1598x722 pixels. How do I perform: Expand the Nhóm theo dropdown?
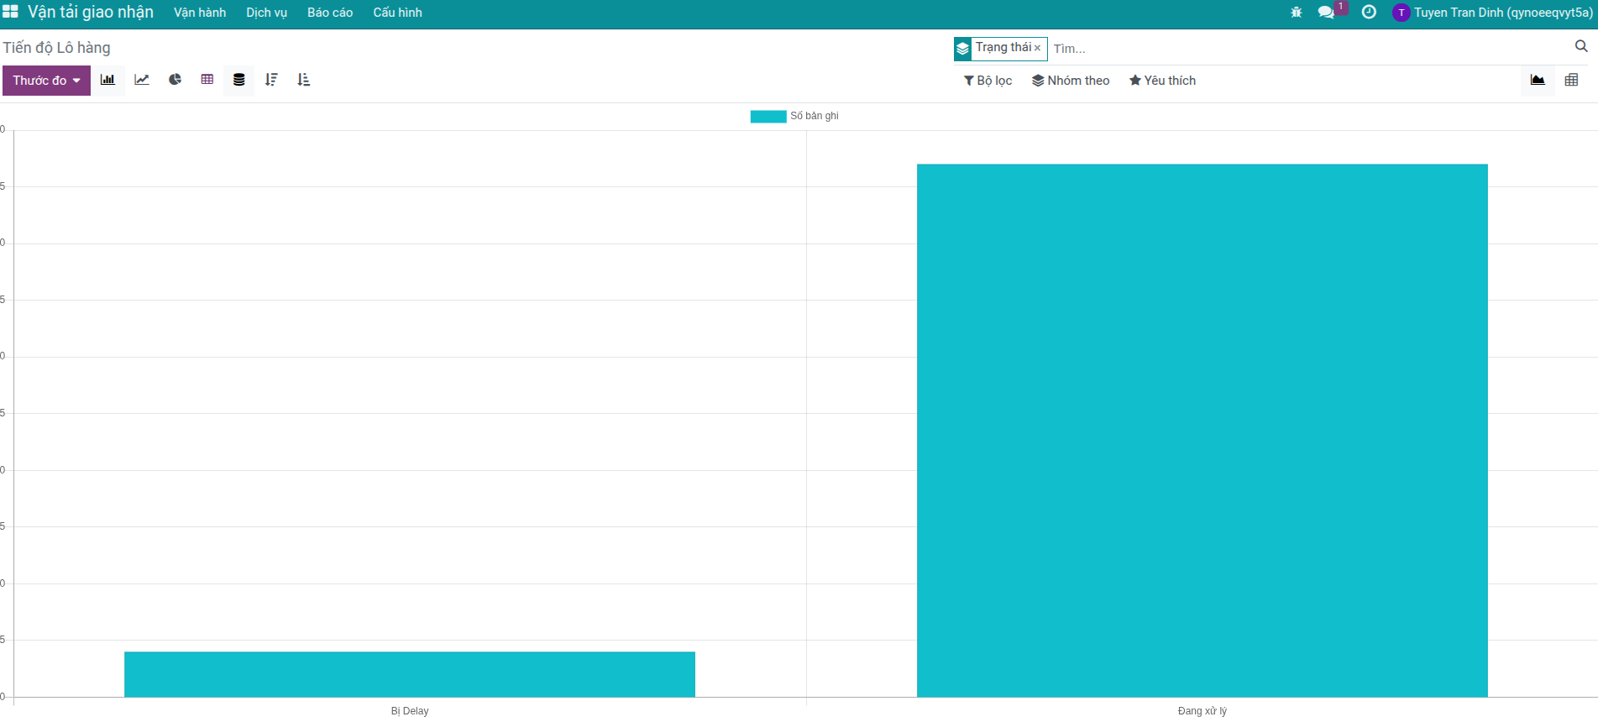click(1071, 81)
